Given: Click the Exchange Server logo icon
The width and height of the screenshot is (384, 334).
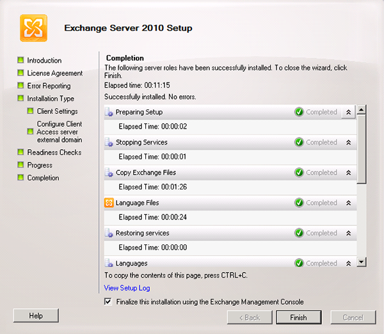Looking at the screenshot, I should tap(32, 28).
